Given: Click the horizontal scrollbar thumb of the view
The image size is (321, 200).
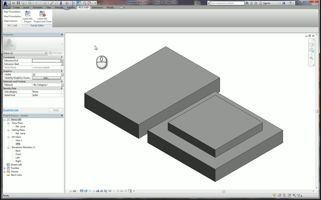Looking at the screenshot, I should click(x=224, y=191).
